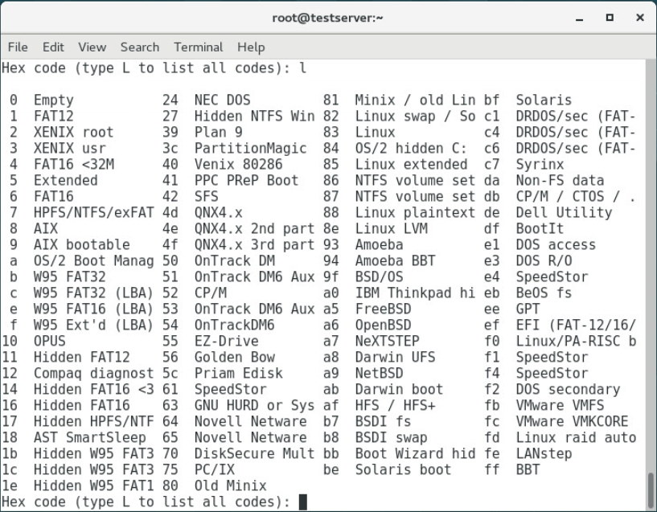657x512 pixels.
Task: Click the 'NeXTSTEP' entry
Action: click(x=387, y=341)
